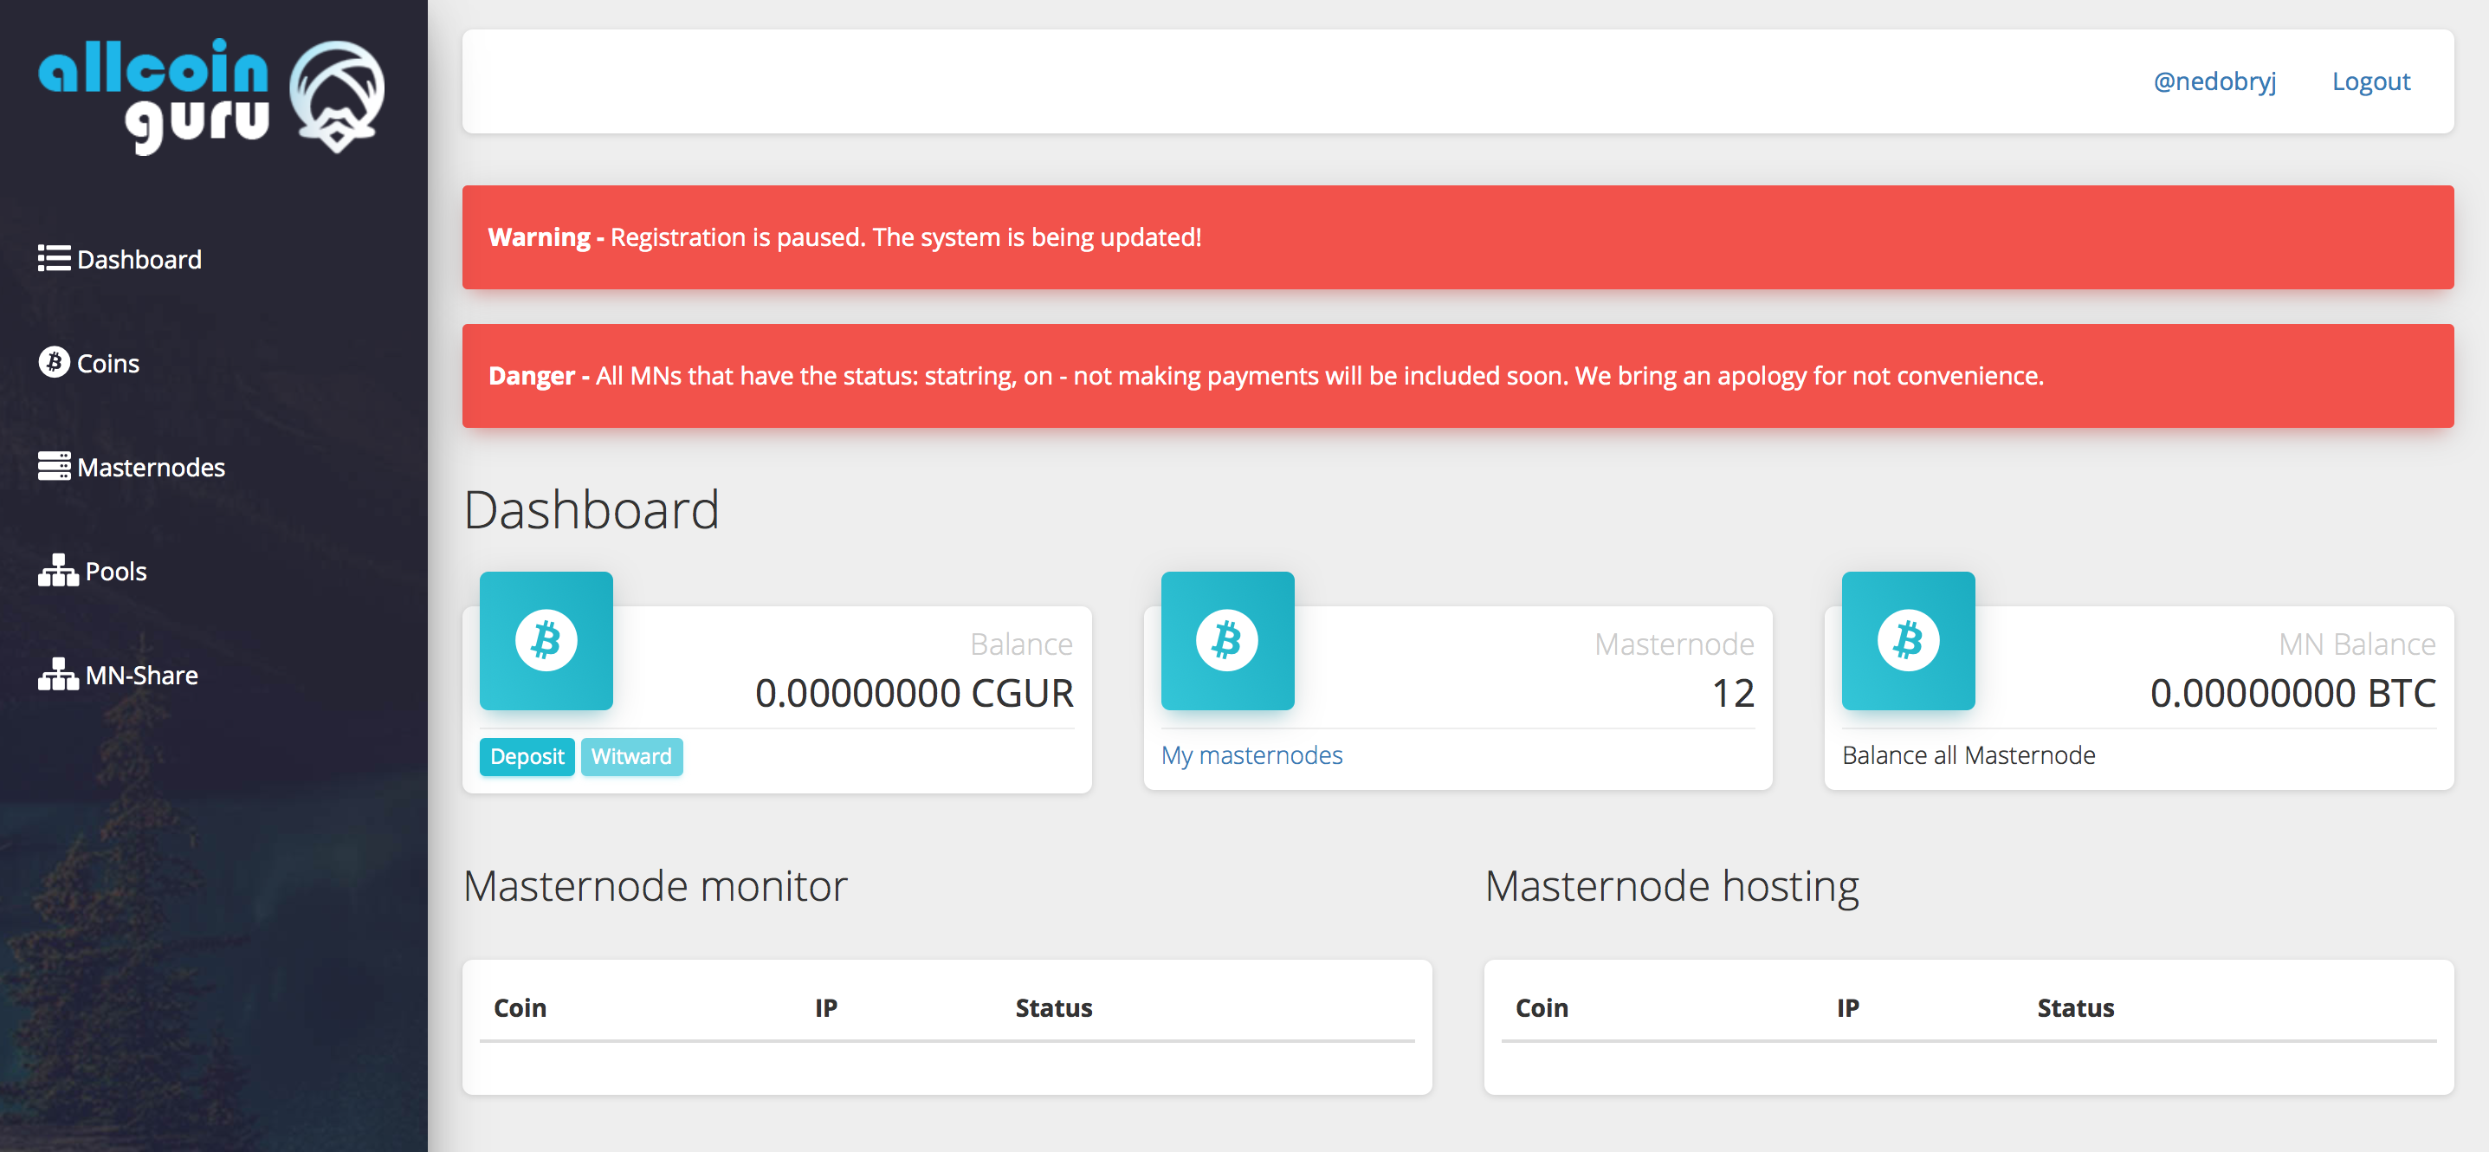The width and height of the screenshot is (2489, 1152).
Task: Click the Danger MNs status alert banner
Action: tap(1457, 376)
